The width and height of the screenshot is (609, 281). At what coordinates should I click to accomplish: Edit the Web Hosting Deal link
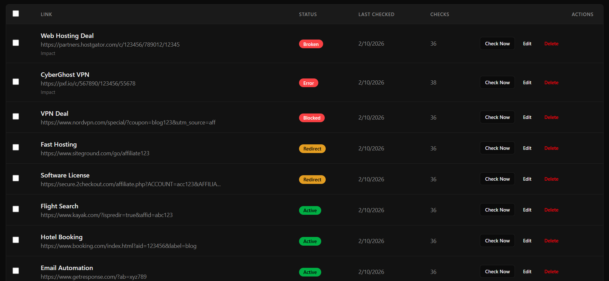click(527, 44)
